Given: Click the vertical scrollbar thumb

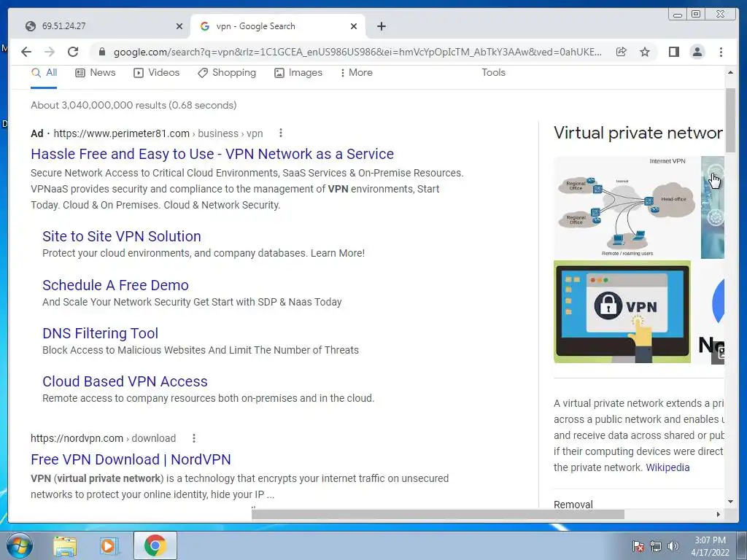Looking at the screenshot, I should pyautogui.click(x=730, y=120).
